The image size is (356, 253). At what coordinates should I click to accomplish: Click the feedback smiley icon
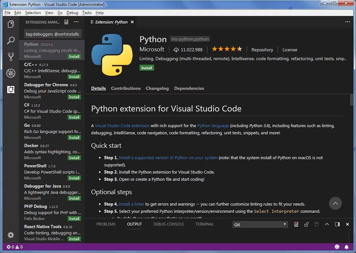coord(337,247)
